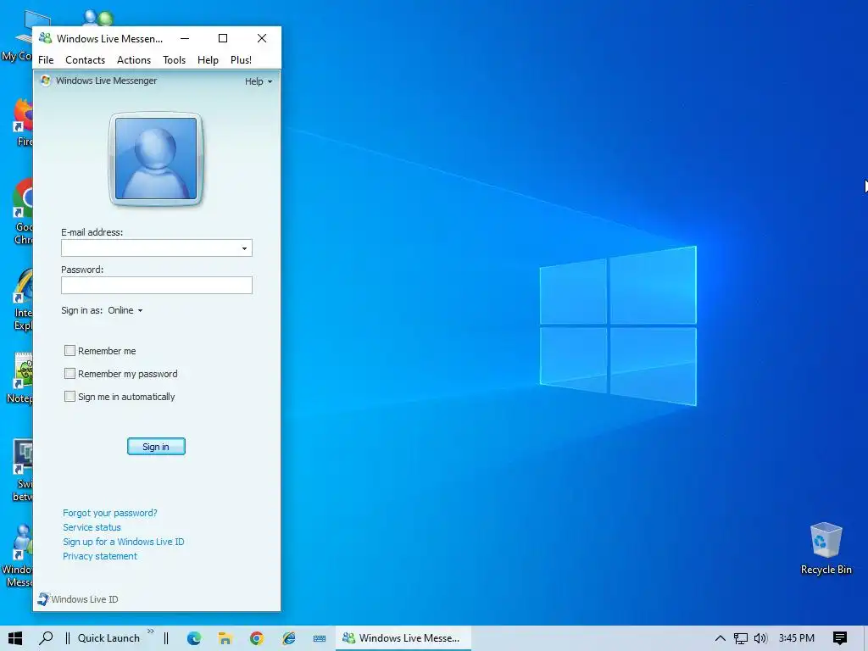The height and width of the screenshot is (651, 868).
Task: Click the Windows Live ID logo at bottom
Action: (78, 599)
